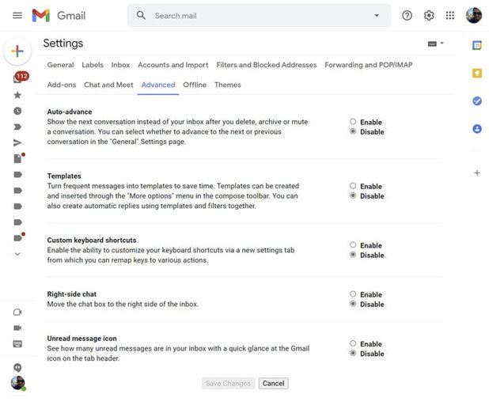The height and width of the screenshot is (413, 489).
Task: Open the main menu hamburger icon
Action: [17, 16]
